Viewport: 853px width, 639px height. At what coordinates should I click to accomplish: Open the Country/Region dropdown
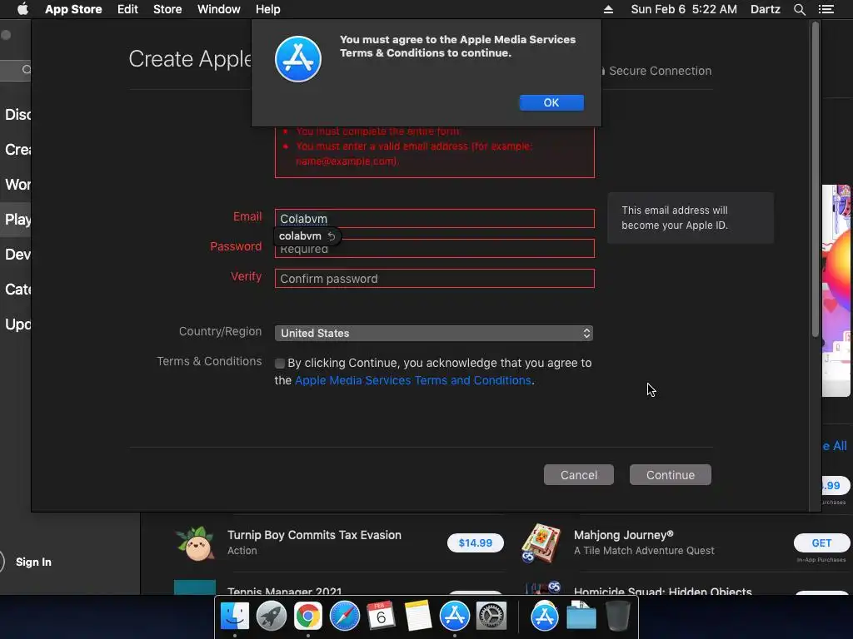(x=433, y=333)
